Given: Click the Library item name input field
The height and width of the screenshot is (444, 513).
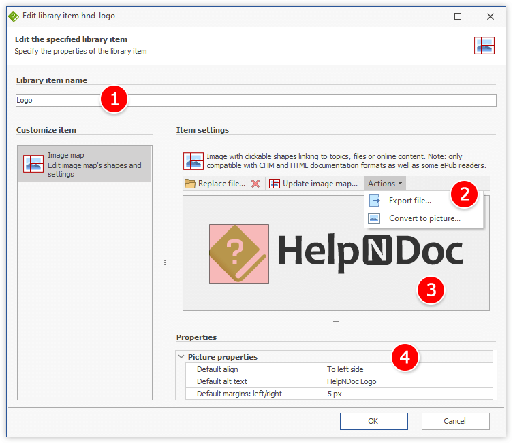Looking at the screenshot, I should (x=256, y=100).
